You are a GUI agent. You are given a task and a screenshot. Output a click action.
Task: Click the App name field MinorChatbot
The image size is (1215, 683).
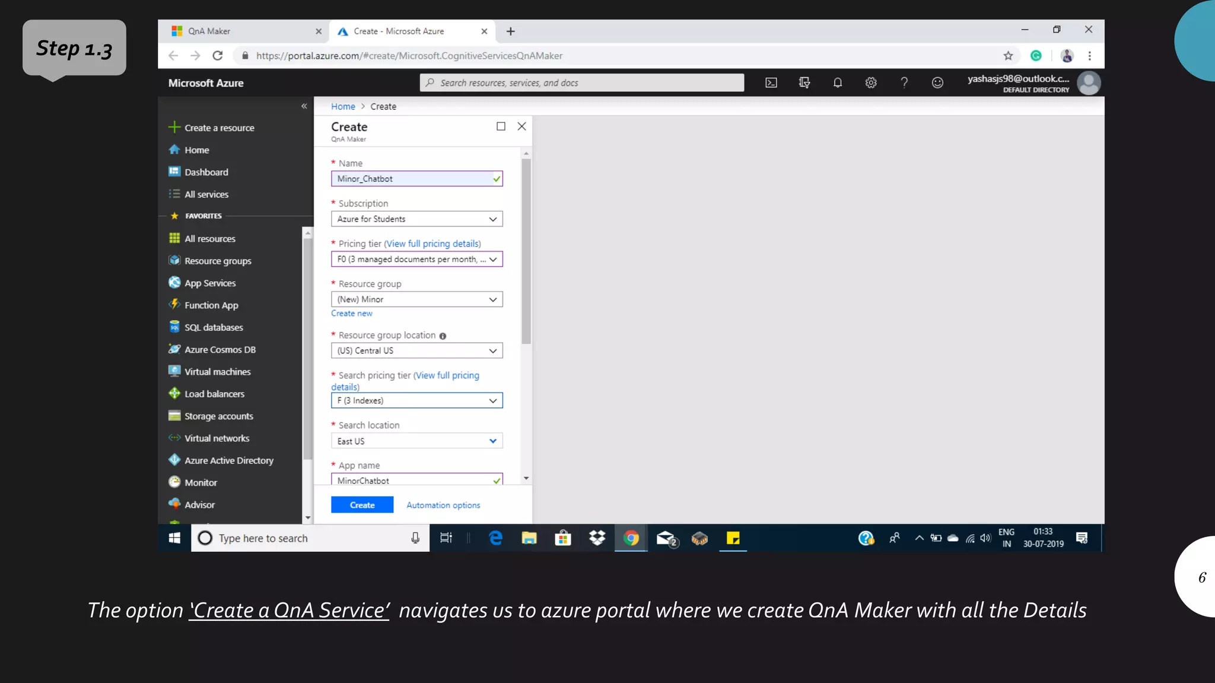[x=417, y=479]
